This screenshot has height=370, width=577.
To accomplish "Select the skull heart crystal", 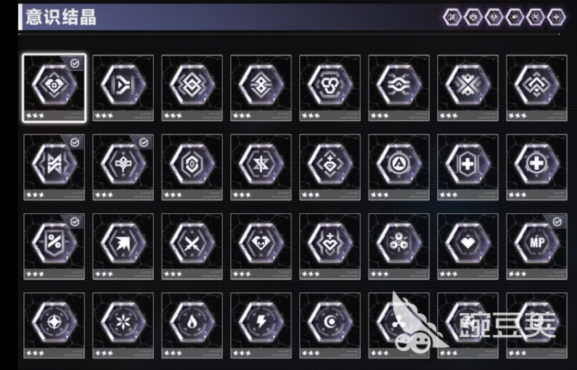I will (261, 247).
